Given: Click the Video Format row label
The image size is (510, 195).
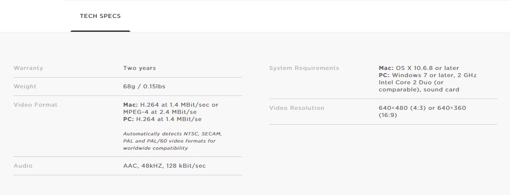Looking at the screenshot, I should (36, 105).
